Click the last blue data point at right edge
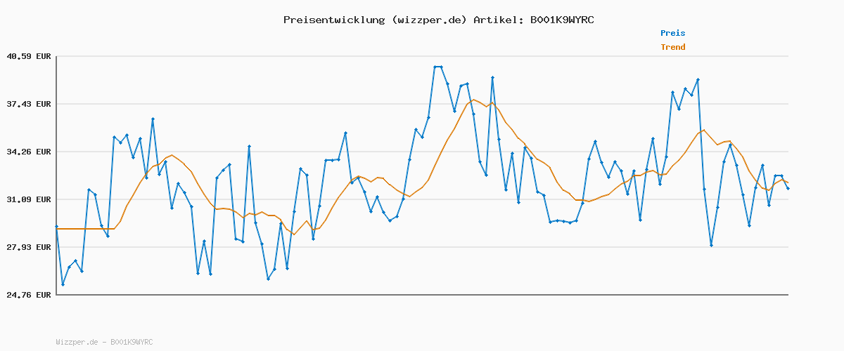Screen dimensions: 844x351 click(x=788, y=188)
